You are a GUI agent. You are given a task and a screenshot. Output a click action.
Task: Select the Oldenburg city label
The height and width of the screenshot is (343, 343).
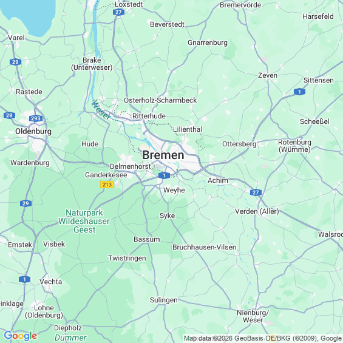click(x=33, y=131)
